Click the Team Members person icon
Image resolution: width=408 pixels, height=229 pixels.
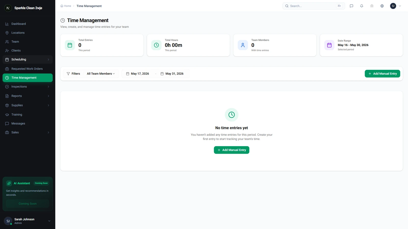(x=243, y=45)
